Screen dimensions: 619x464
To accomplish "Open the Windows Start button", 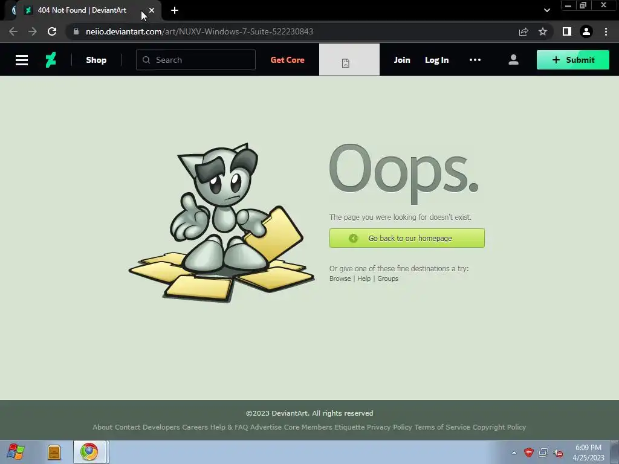I will tap(16, 452).
